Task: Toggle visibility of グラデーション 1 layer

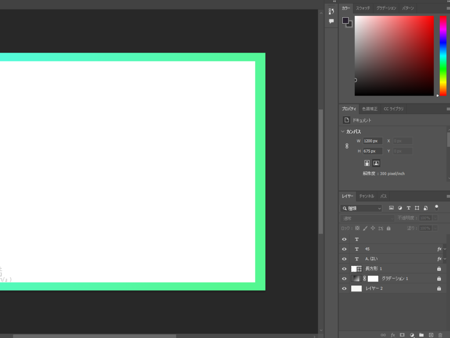Action: point(344,278)
